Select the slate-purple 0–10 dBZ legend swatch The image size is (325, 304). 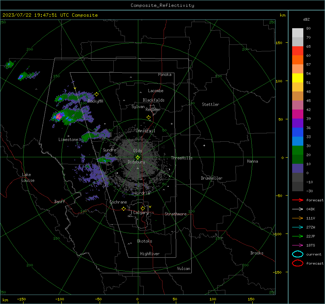point(298,168)
